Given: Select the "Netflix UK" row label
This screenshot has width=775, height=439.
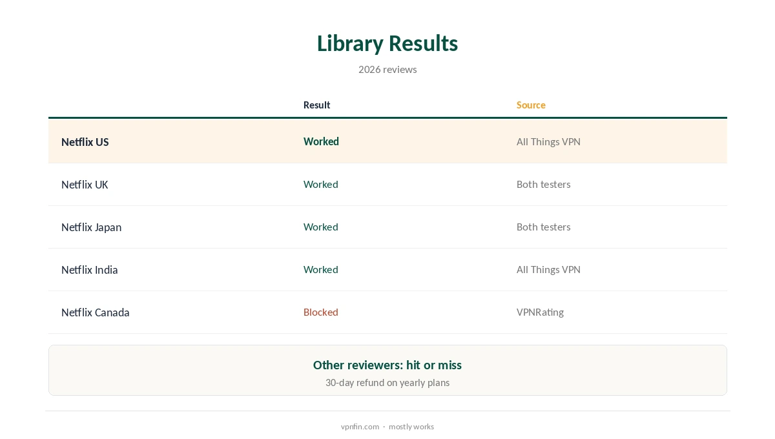Looking at the screenshot, I should click(x=85, y=185).
